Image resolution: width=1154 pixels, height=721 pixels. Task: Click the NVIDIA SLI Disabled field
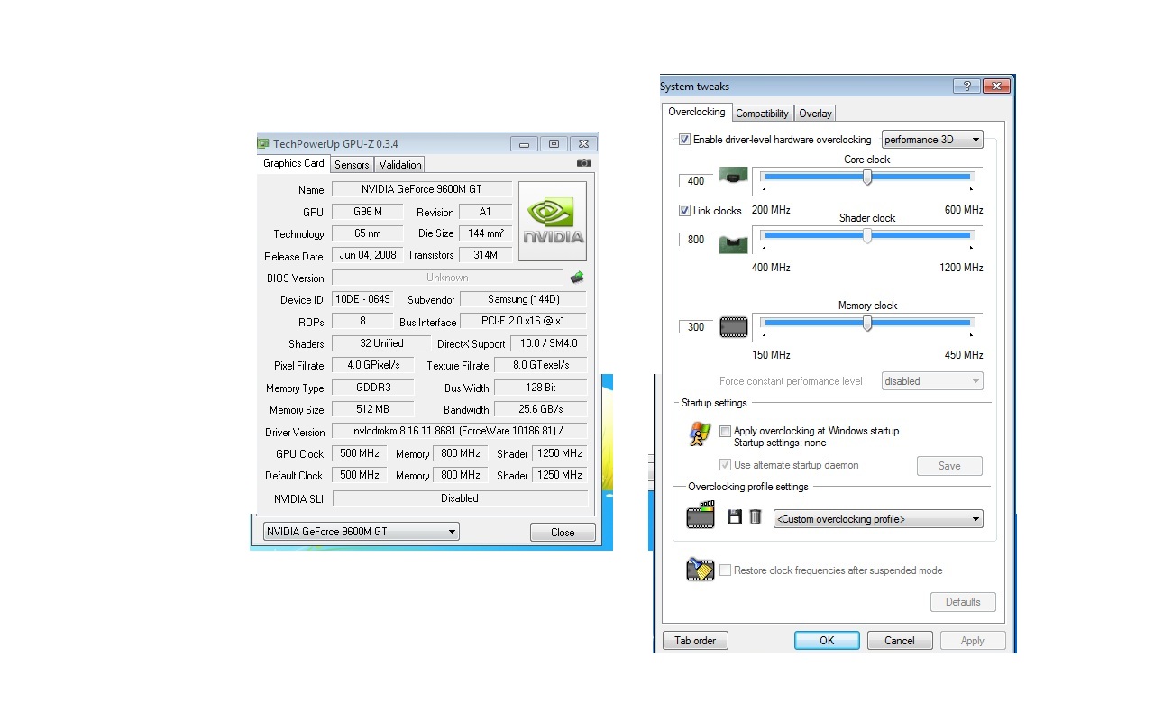pyautogui.click(x=460, y=498)
